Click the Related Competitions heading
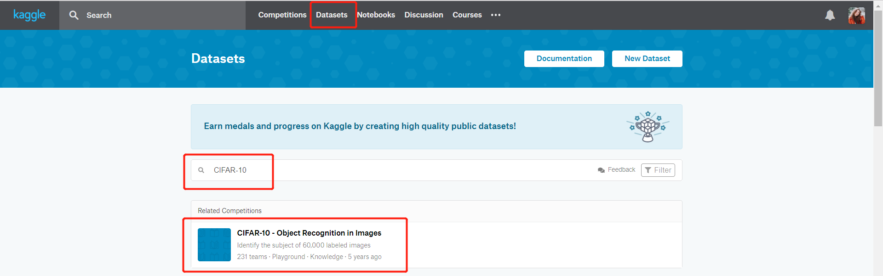This screenshot has height=276, width=883. pyautogui.click(x=229, y=211)
